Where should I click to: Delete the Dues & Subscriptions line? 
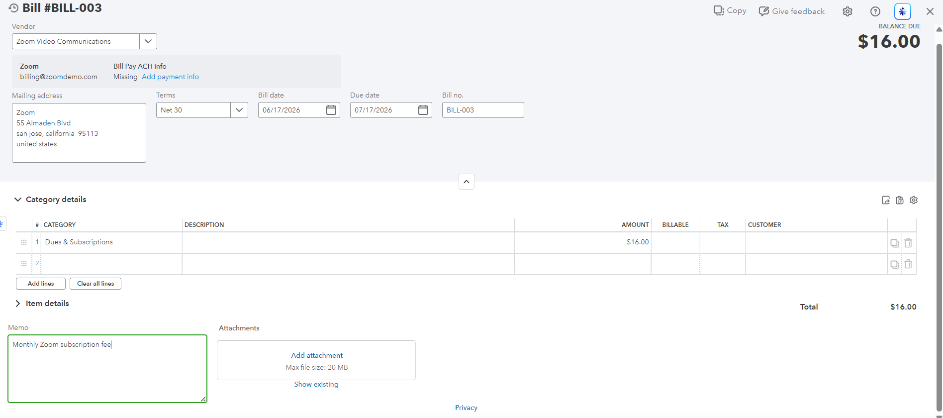coord(908,243)
